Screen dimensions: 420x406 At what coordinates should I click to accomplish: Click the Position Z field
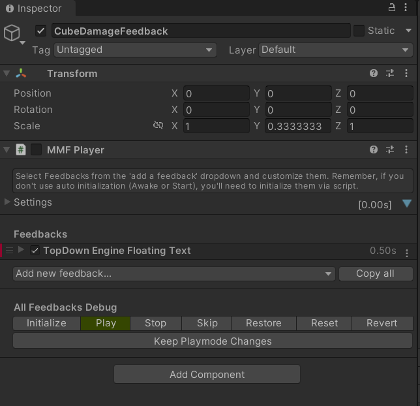(380, 93)
